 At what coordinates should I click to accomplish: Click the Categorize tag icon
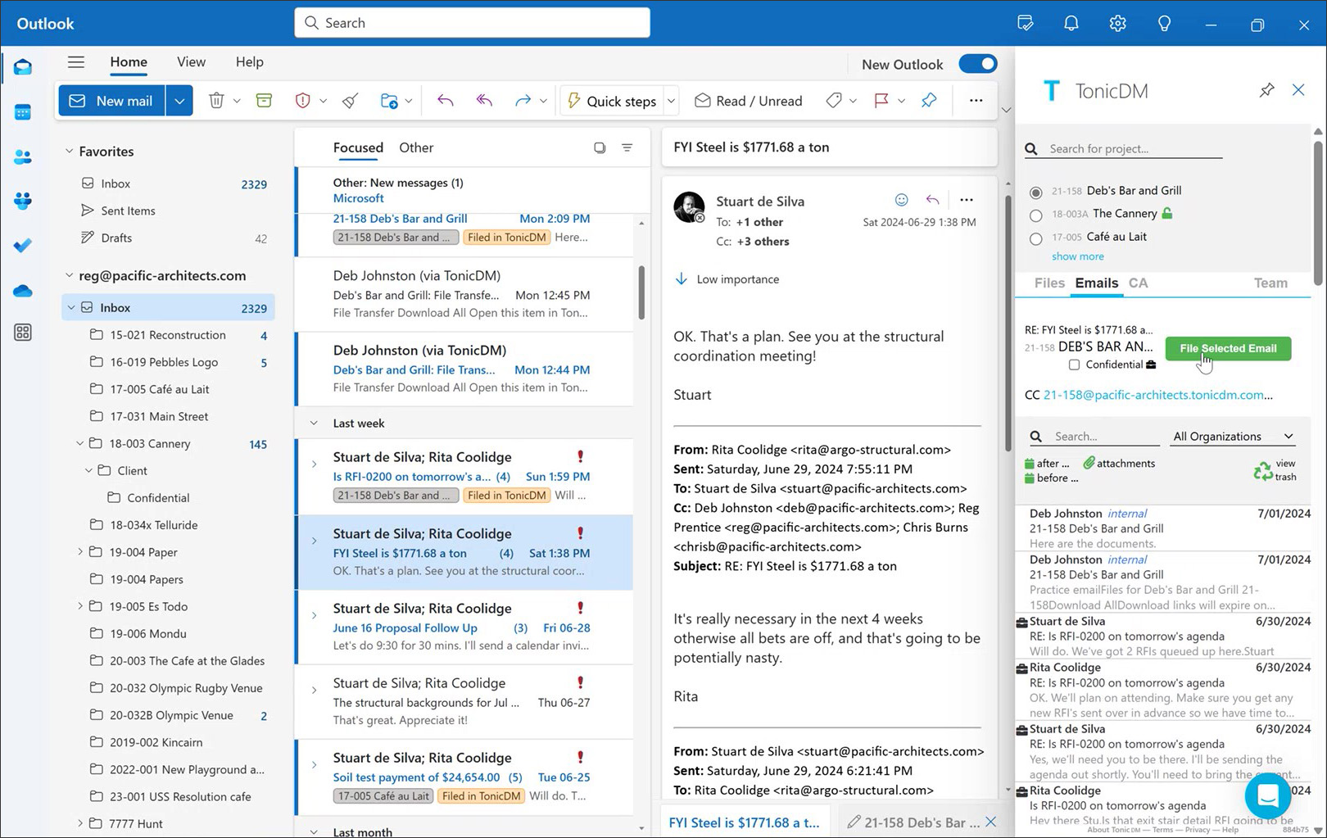pyautogui.click(x=834, y=101)
